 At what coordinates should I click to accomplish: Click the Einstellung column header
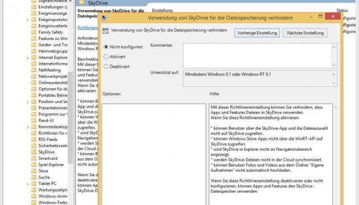[x=162, y=11]
